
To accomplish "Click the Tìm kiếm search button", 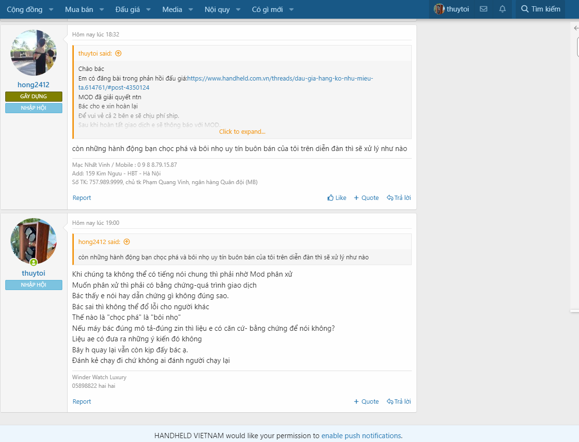I will coord(540,9).
